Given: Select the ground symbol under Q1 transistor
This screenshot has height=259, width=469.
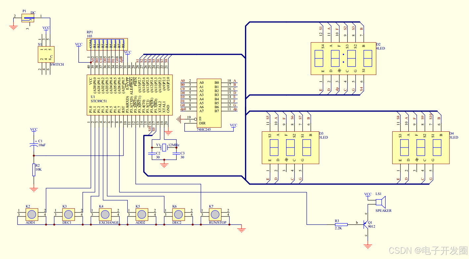Looking at the screenshot, I should coord(367,246).
